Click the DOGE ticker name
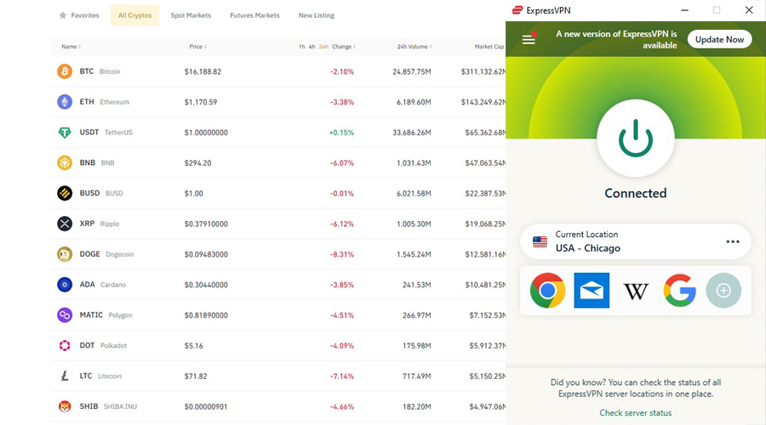766x425 pixels. [x=90, y=254]
